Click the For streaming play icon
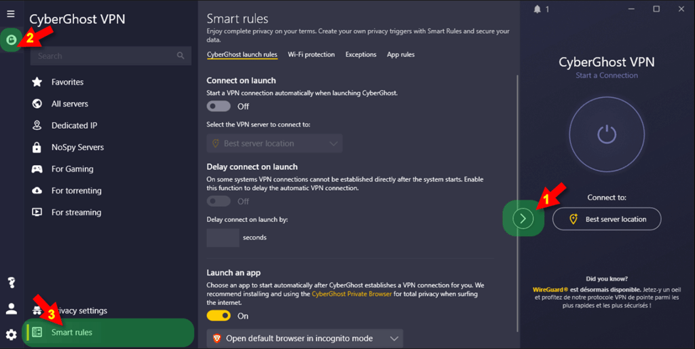This screenshot has height=349, width=695. point(37,213)
